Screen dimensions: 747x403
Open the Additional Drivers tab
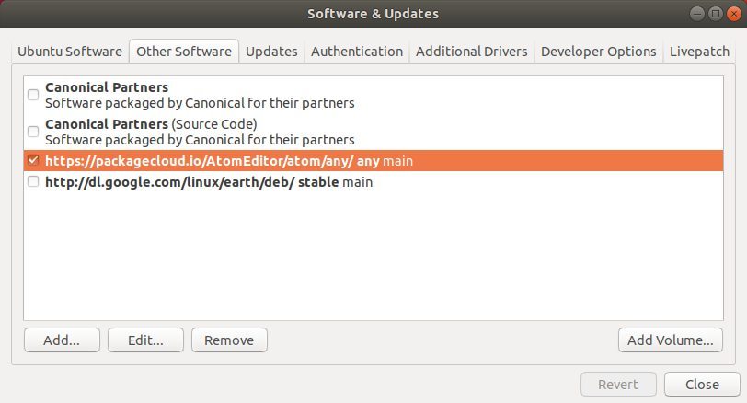tap(472, 51)
